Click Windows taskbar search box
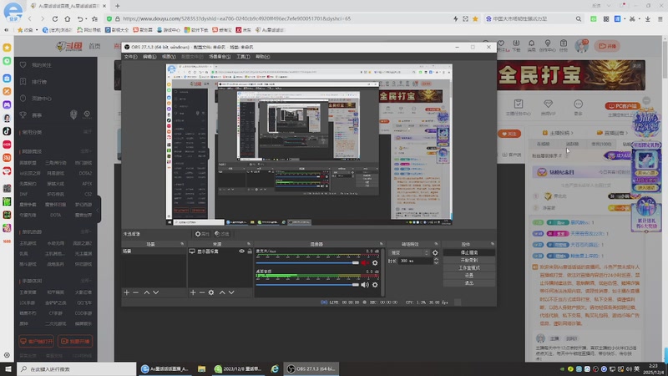 pos(77,368)
